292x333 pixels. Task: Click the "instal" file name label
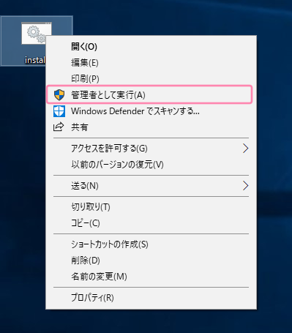(35, 60)
